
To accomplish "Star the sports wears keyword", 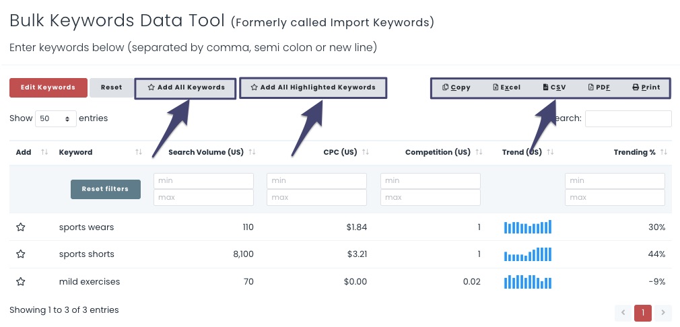I will click(21, 227).
